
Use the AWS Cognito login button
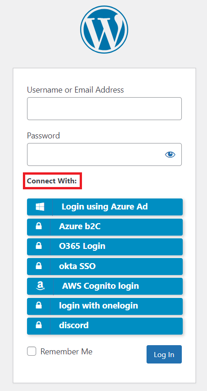[x=105, y=286]
